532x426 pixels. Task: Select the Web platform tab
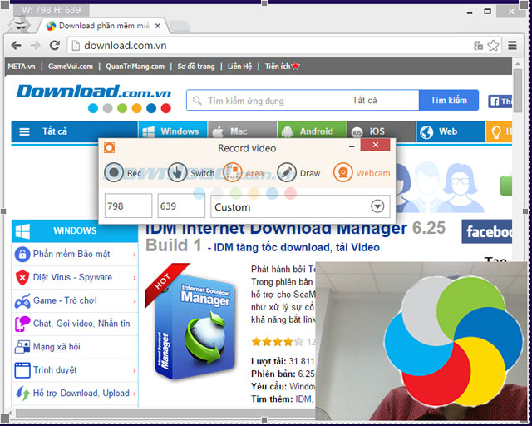click(451, 131)
